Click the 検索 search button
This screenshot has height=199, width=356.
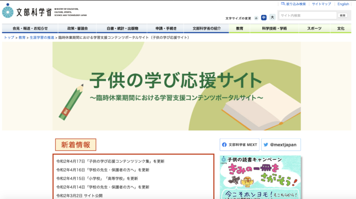[342, 16]
